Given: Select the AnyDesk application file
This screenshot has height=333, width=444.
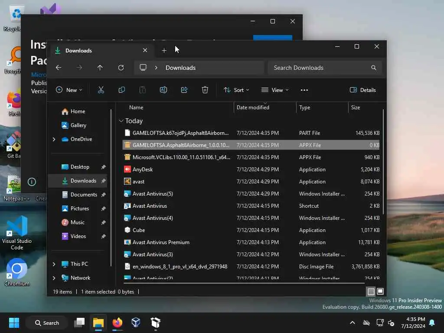Looking at the screenshot, I should [251, 170].
